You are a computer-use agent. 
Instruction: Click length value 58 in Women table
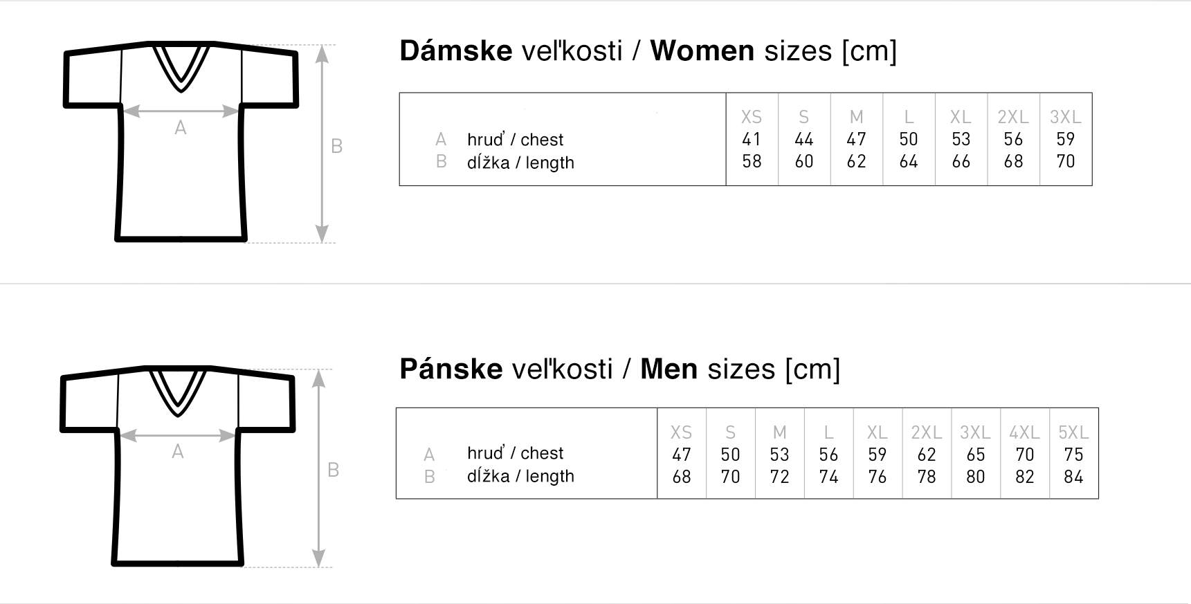[752, 161]
